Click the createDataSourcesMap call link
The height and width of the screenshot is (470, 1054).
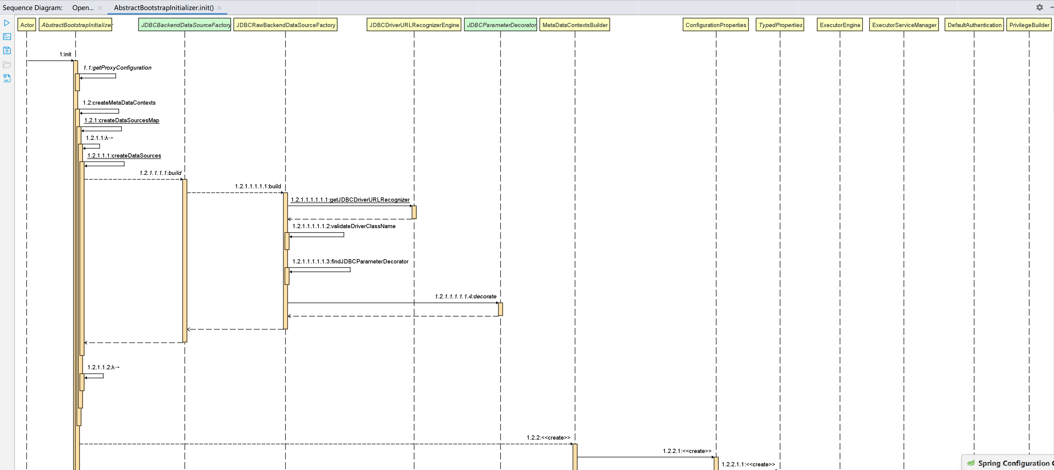[121, 120]
